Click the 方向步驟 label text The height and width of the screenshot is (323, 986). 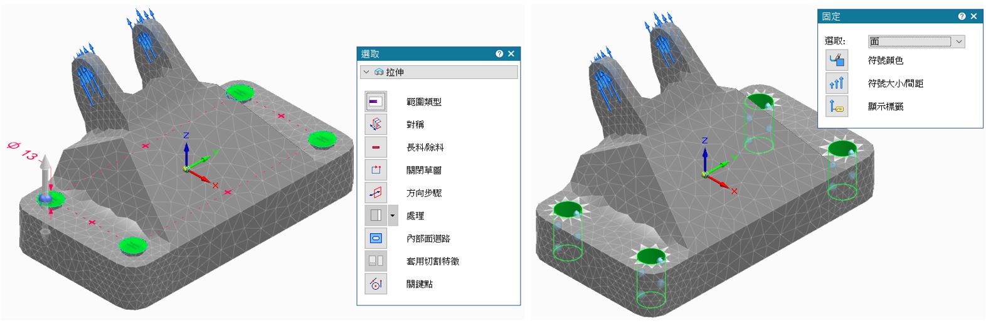tap(424, 193)
